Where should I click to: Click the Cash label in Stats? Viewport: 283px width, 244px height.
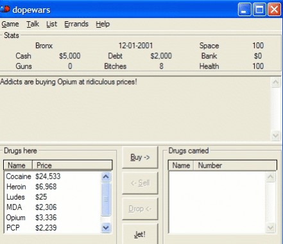(23, 56)
